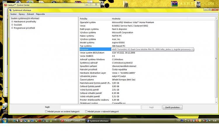The image size is (219, 140).
Task: Sort by the Položka column header
Action: coord(95,19)
